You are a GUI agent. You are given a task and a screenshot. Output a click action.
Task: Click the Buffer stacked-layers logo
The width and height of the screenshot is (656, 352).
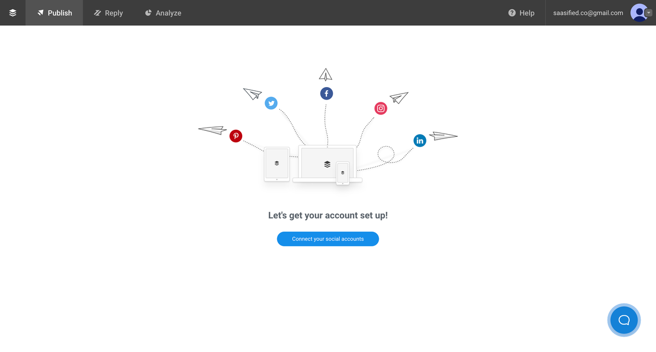[13, 13]
